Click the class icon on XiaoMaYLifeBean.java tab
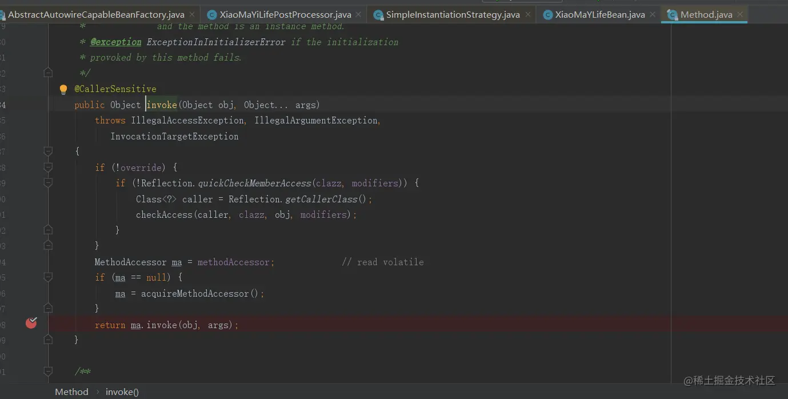The width and height of the screenshot is (788, 399). click(547, 15)
